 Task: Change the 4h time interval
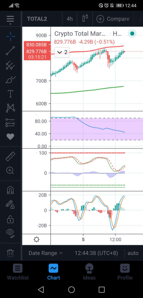tap(69, 19)
